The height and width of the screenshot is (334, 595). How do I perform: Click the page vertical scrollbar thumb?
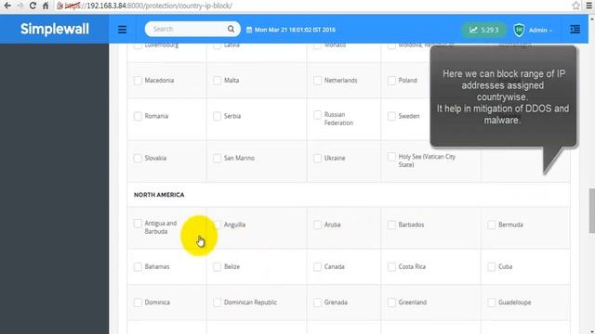[x=591, y=211]
